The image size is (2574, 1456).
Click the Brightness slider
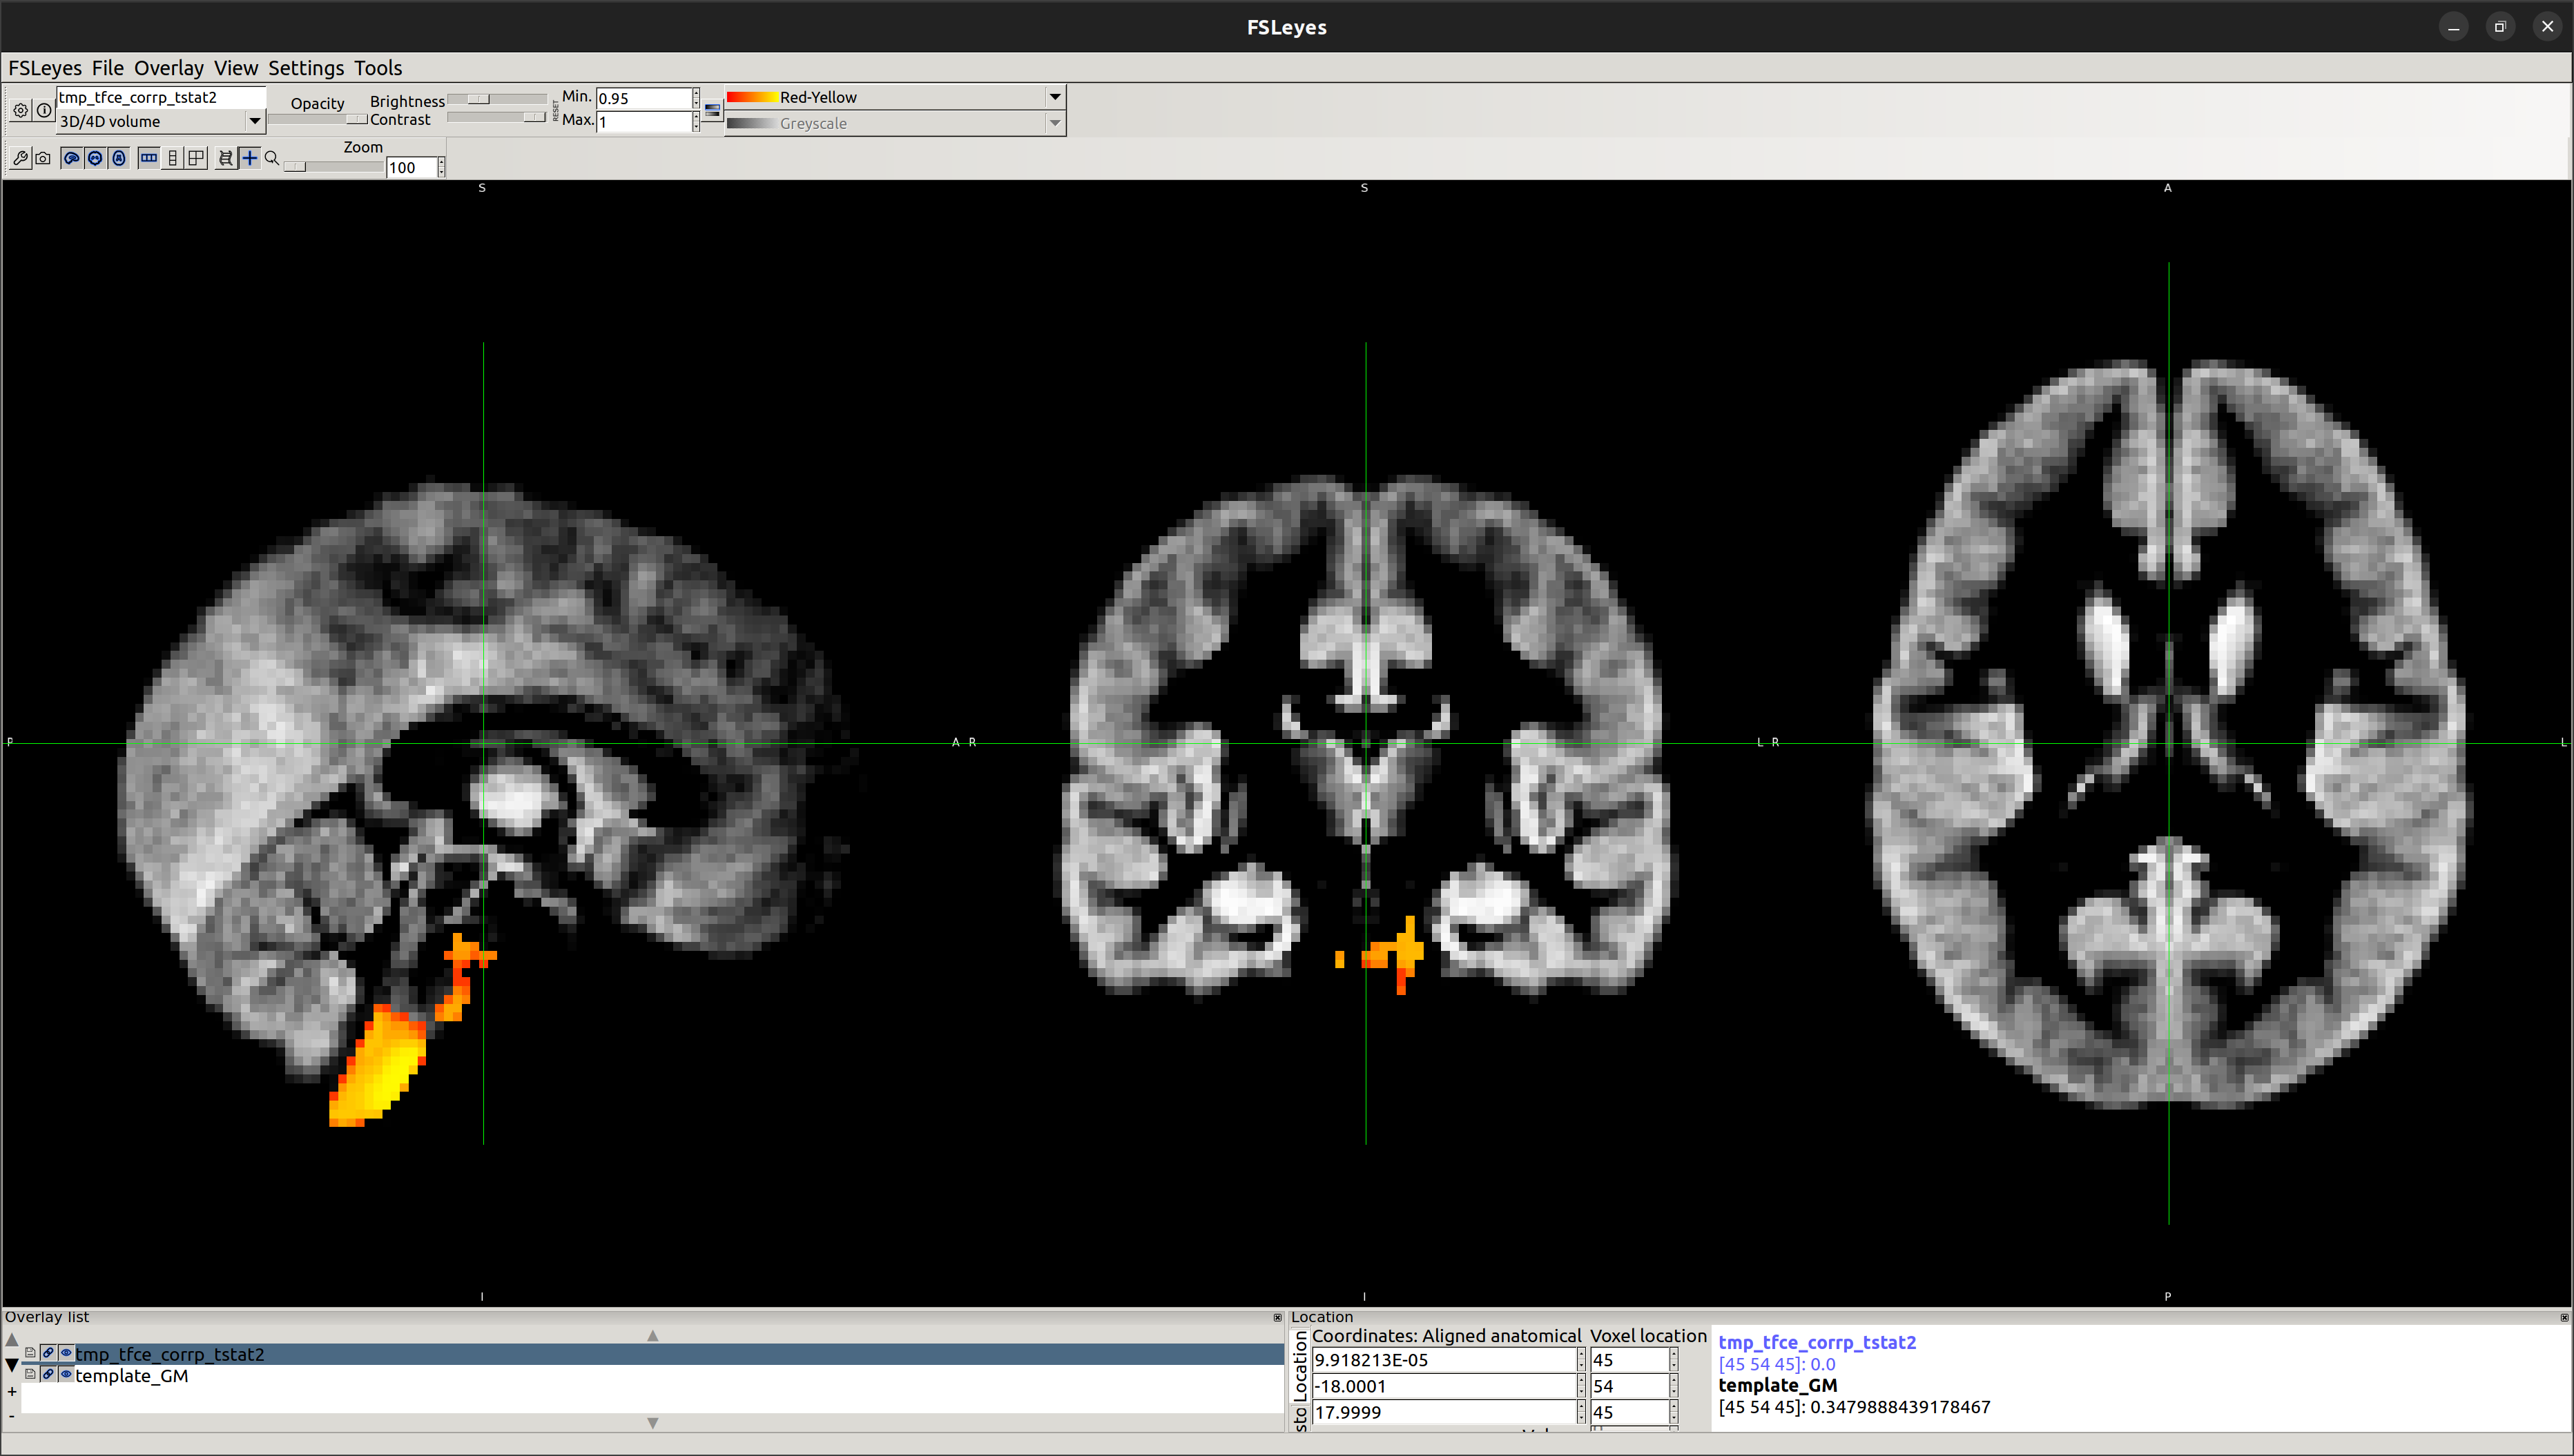[496, 99]
